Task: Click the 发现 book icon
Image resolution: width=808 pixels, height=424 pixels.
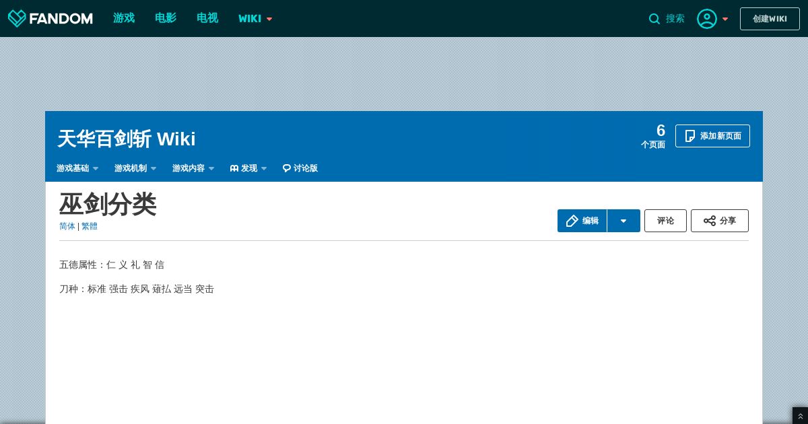Action: coord(234,168)
